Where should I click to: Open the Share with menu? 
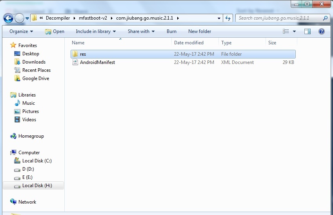141,31
